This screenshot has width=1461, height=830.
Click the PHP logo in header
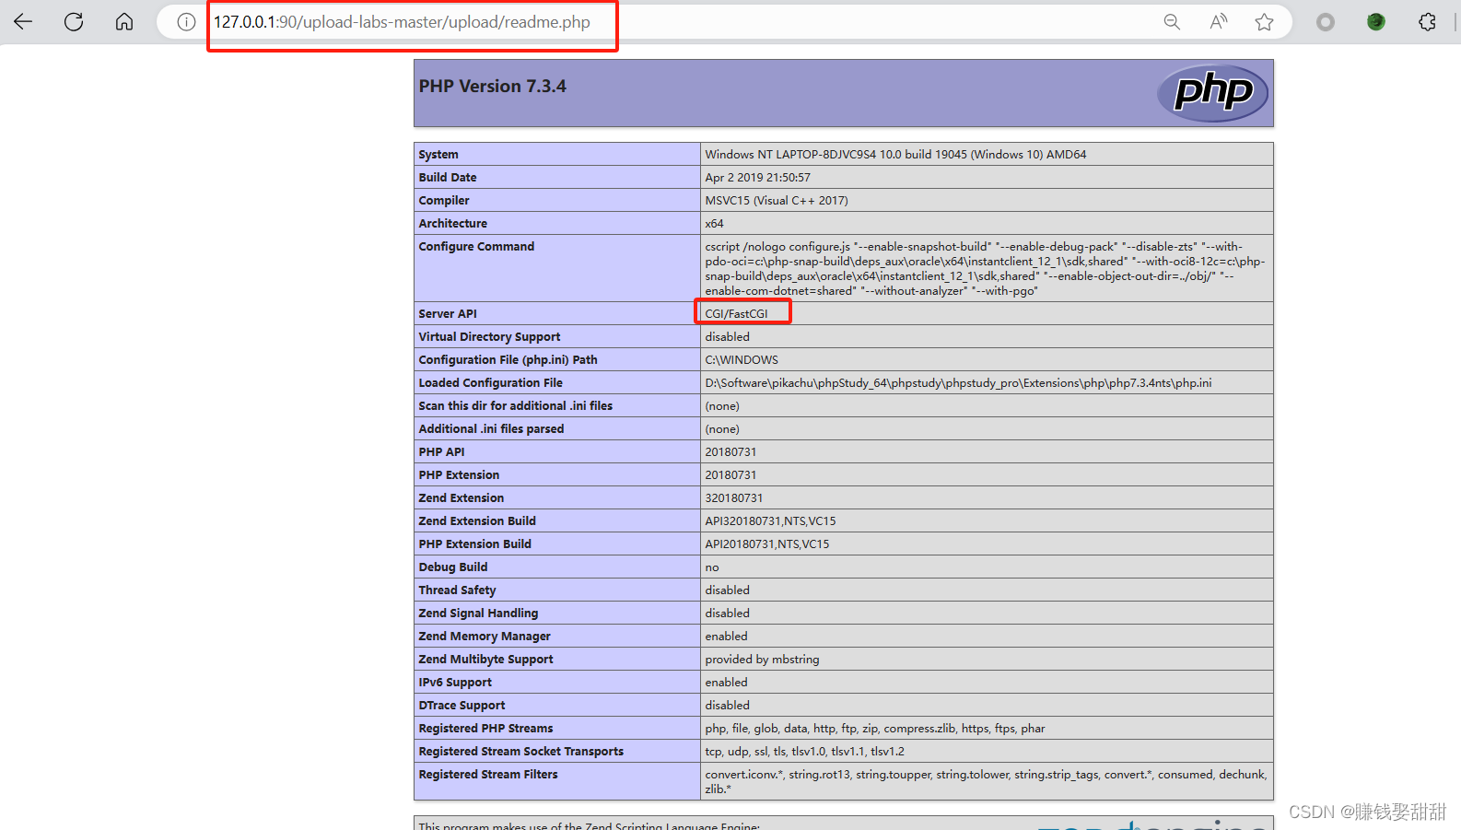[x=1213, y=93]
